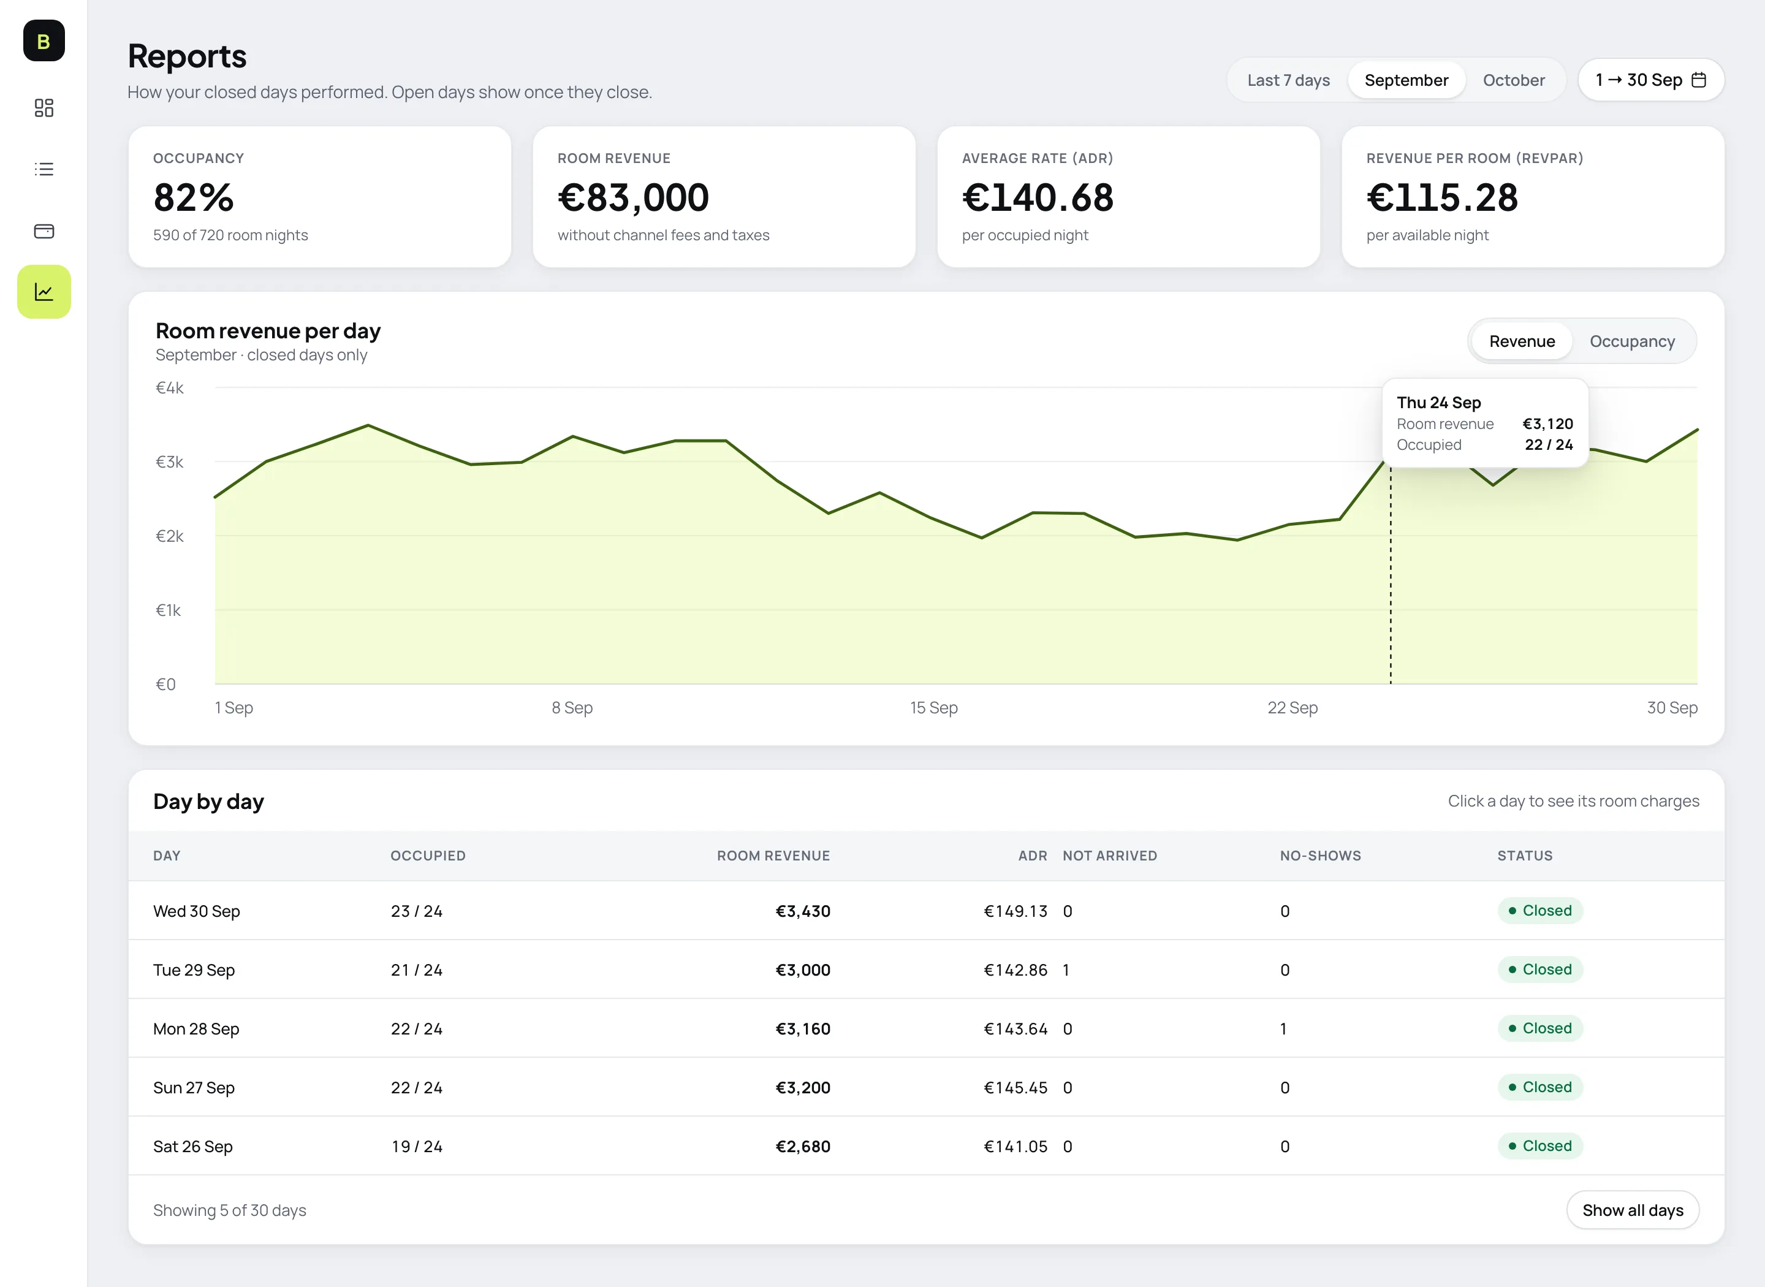Viewport: 1765px width, 1287px height.
Task: Switch to the October tab
Action: [1513, 80]
